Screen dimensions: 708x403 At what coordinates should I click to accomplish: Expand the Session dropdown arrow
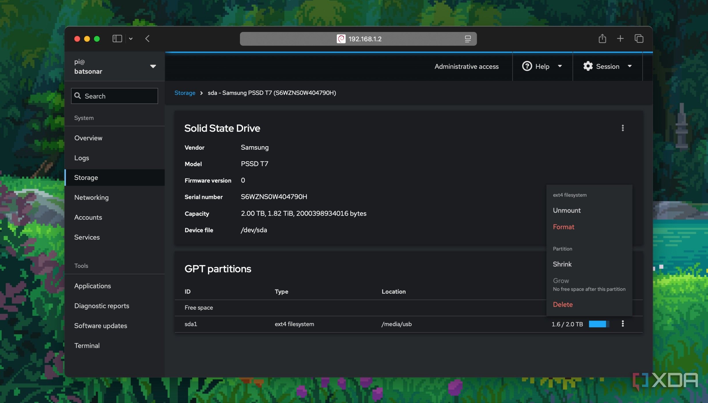point(630,66)
